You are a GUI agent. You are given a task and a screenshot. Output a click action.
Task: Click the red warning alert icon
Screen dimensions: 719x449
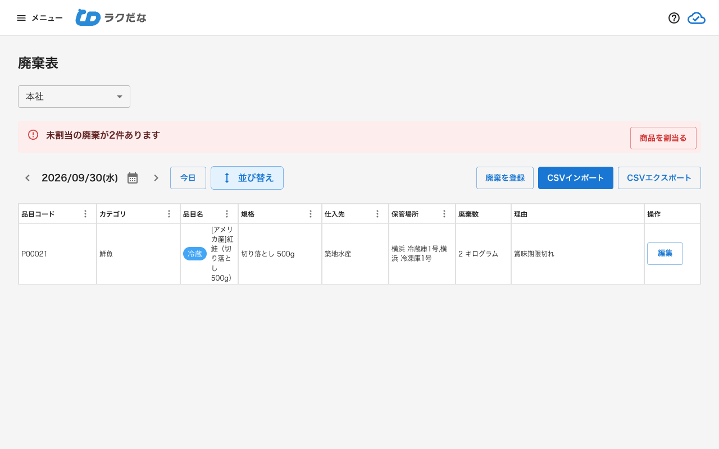[x=33, y=135]
